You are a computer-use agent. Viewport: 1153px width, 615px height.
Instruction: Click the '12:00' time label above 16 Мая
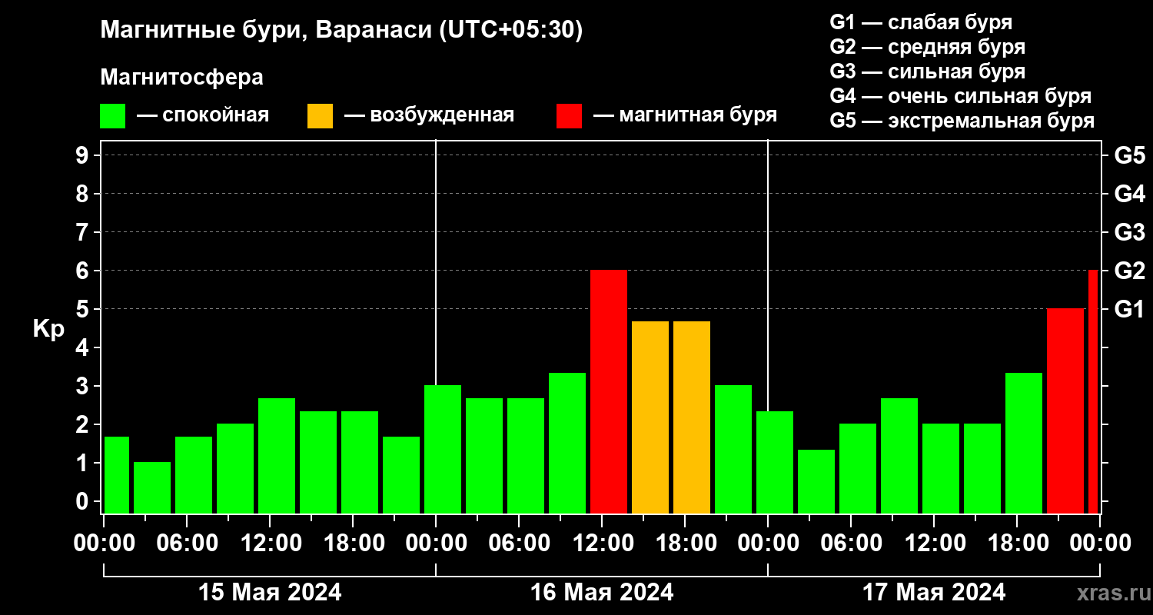point(602,543)
